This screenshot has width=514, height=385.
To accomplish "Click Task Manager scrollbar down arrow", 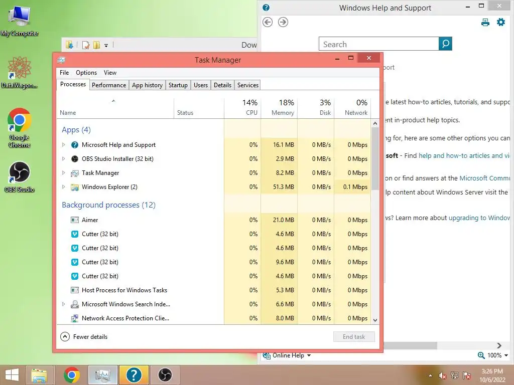I will tap(375, 320).
